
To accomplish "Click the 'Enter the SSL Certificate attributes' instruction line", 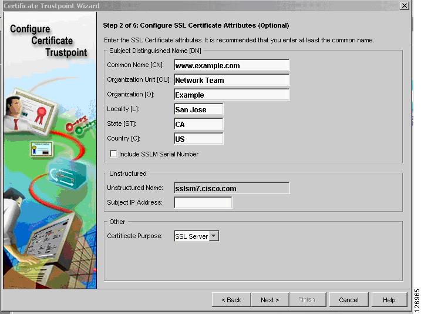I will tap(239, 40).
